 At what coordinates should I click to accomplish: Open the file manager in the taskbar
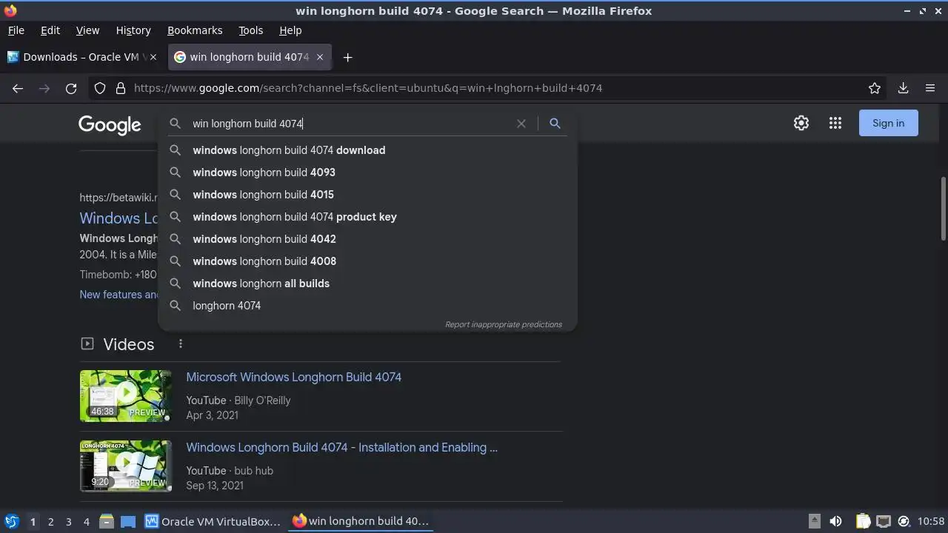tap(106, 521)
